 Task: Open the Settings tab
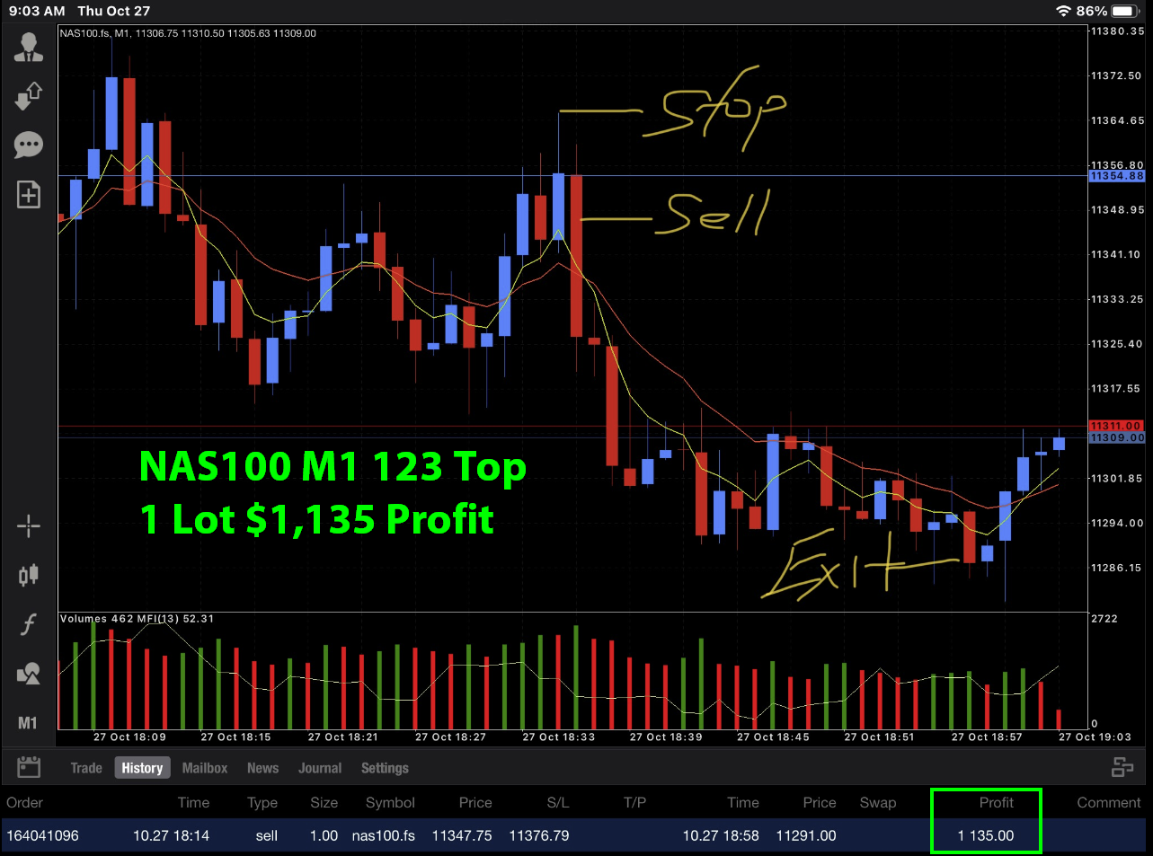[x=385, y=768]
